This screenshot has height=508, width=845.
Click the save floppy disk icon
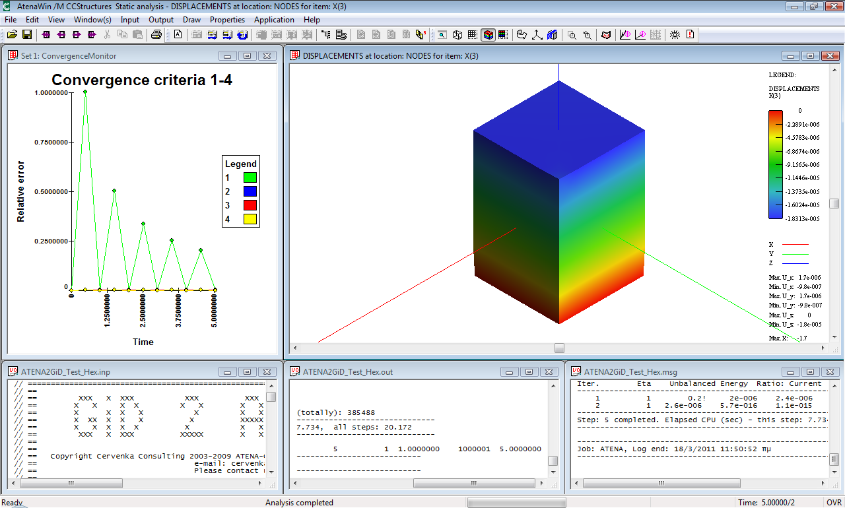pyautogui.click(x=27, y=34)
